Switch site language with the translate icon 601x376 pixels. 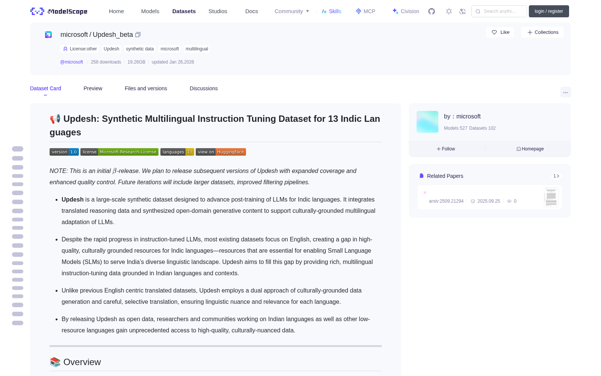[463, 11]
